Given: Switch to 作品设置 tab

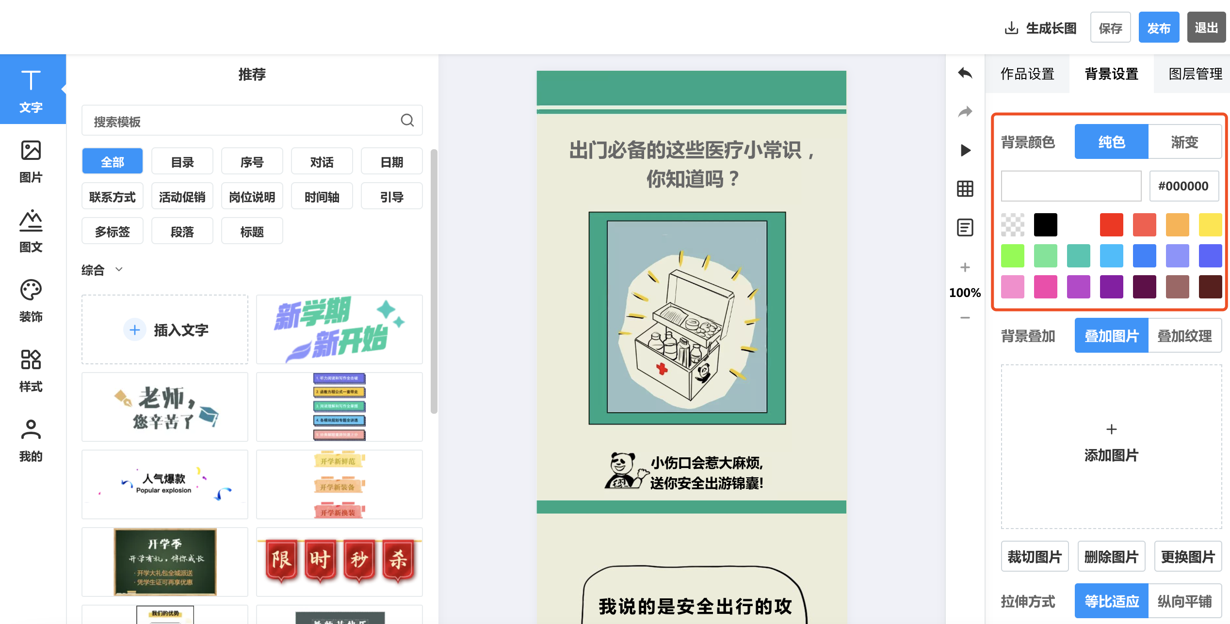Looking at the screenshot, I should pos(1027,74).
